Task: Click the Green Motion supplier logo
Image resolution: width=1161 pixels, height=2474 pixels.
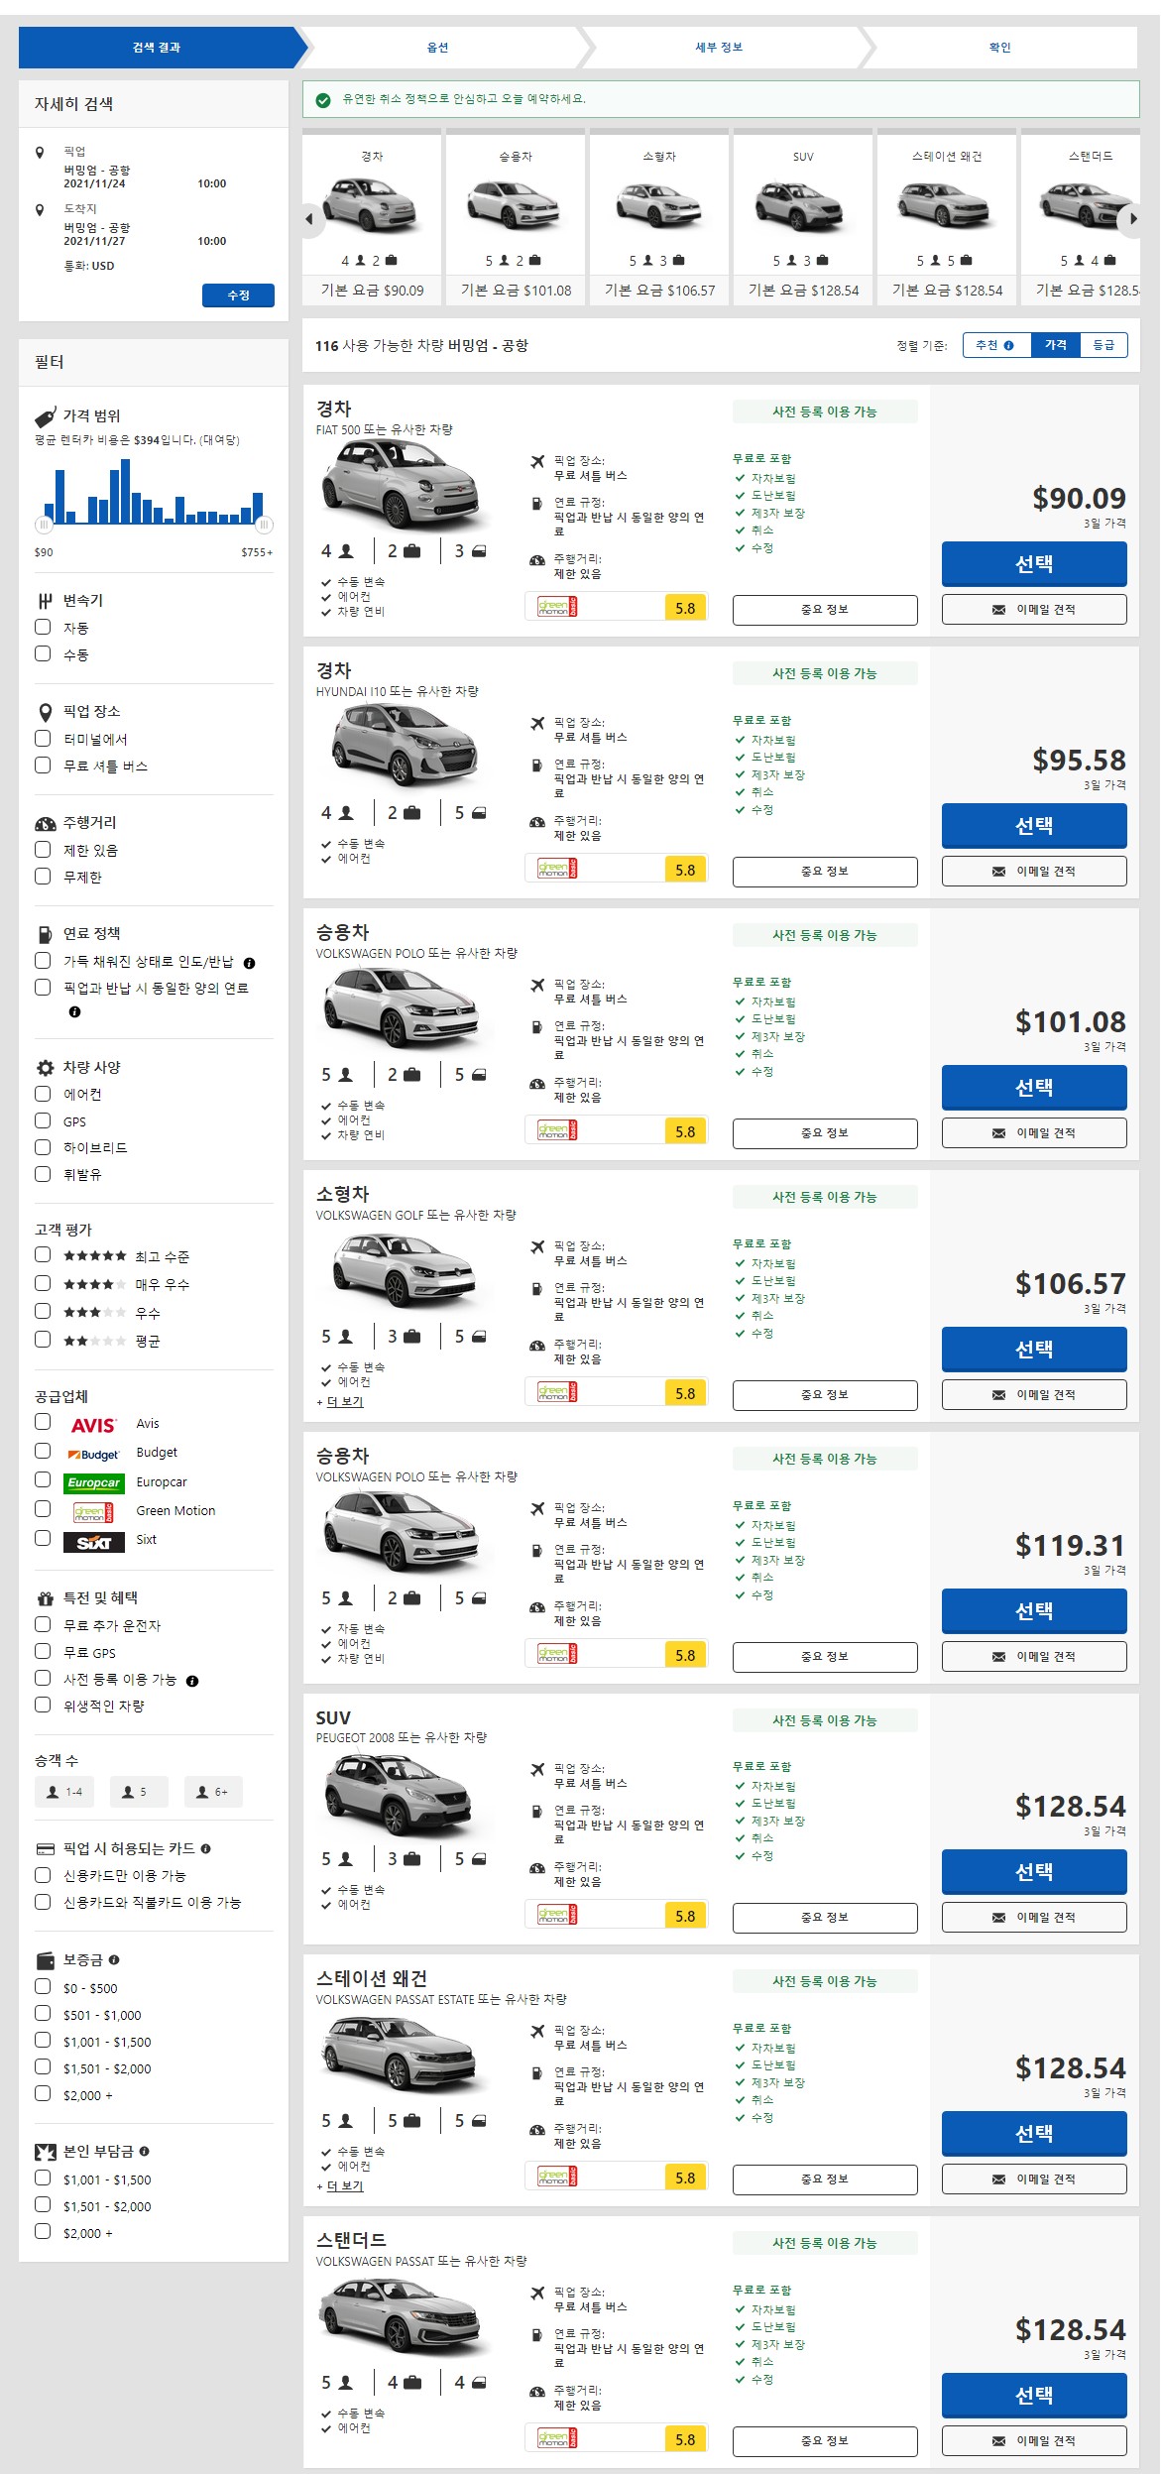Action: 93,1511
